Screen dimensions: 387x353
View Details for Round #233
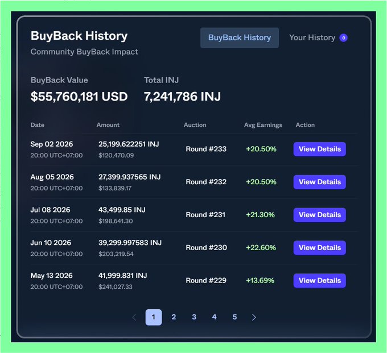pos(320,149)
